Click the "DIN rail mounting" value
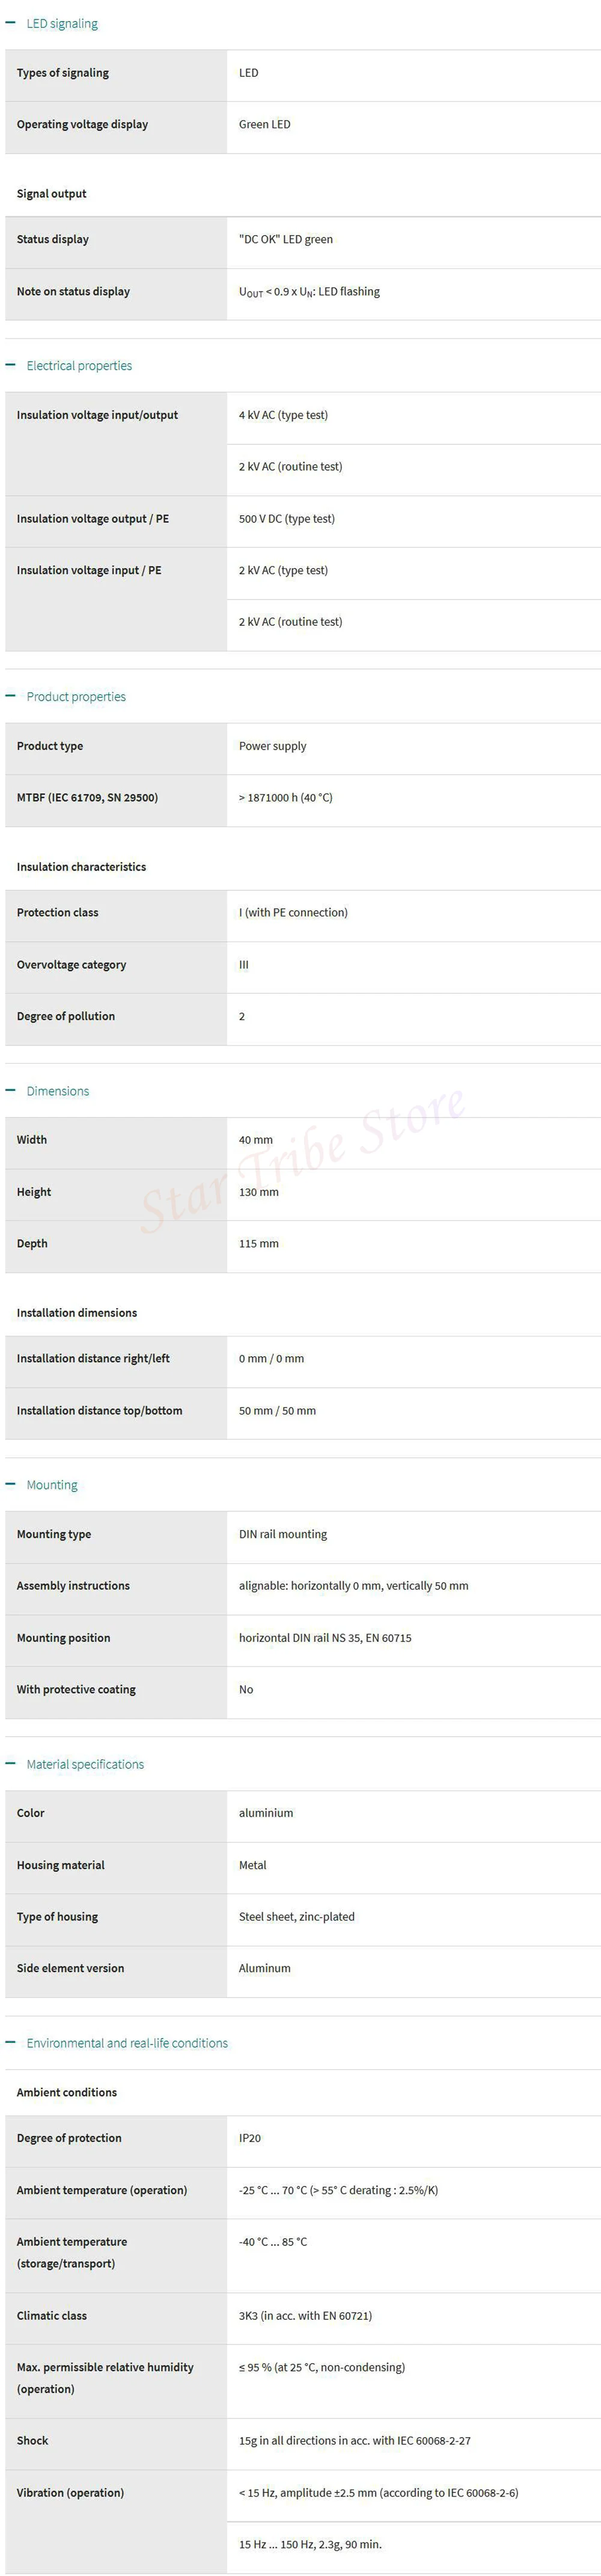Viewport: 601px width, 2576px height. (283, 1534)
